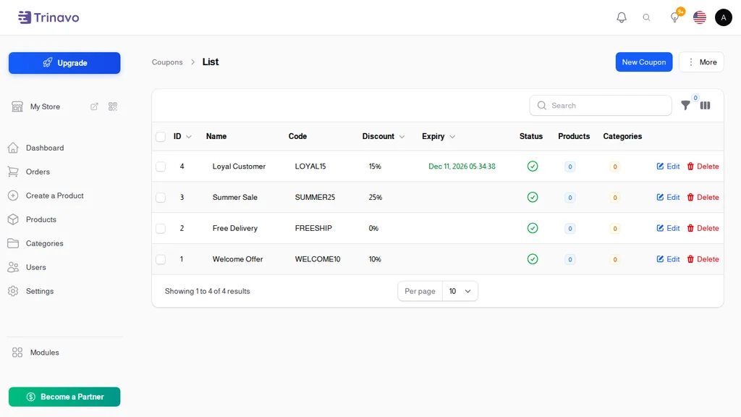Check the Welcome Offer row checkbox
The height and width of the screenshot is (417, 741).
coord(161,259)
